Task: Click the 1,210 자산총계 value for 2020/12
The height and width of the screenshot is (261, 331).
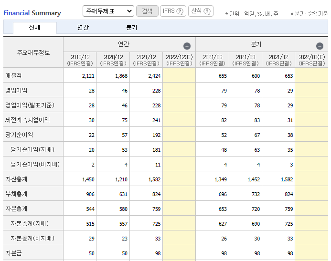Action: 121,179
